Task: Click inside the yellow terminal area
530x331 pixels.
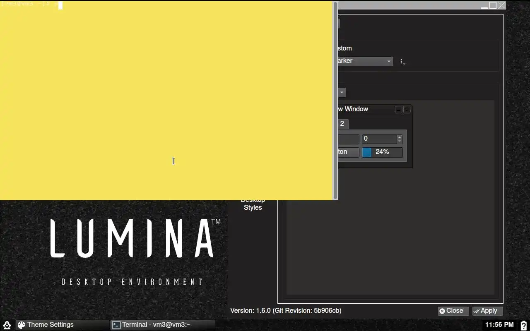Action: 166,101
